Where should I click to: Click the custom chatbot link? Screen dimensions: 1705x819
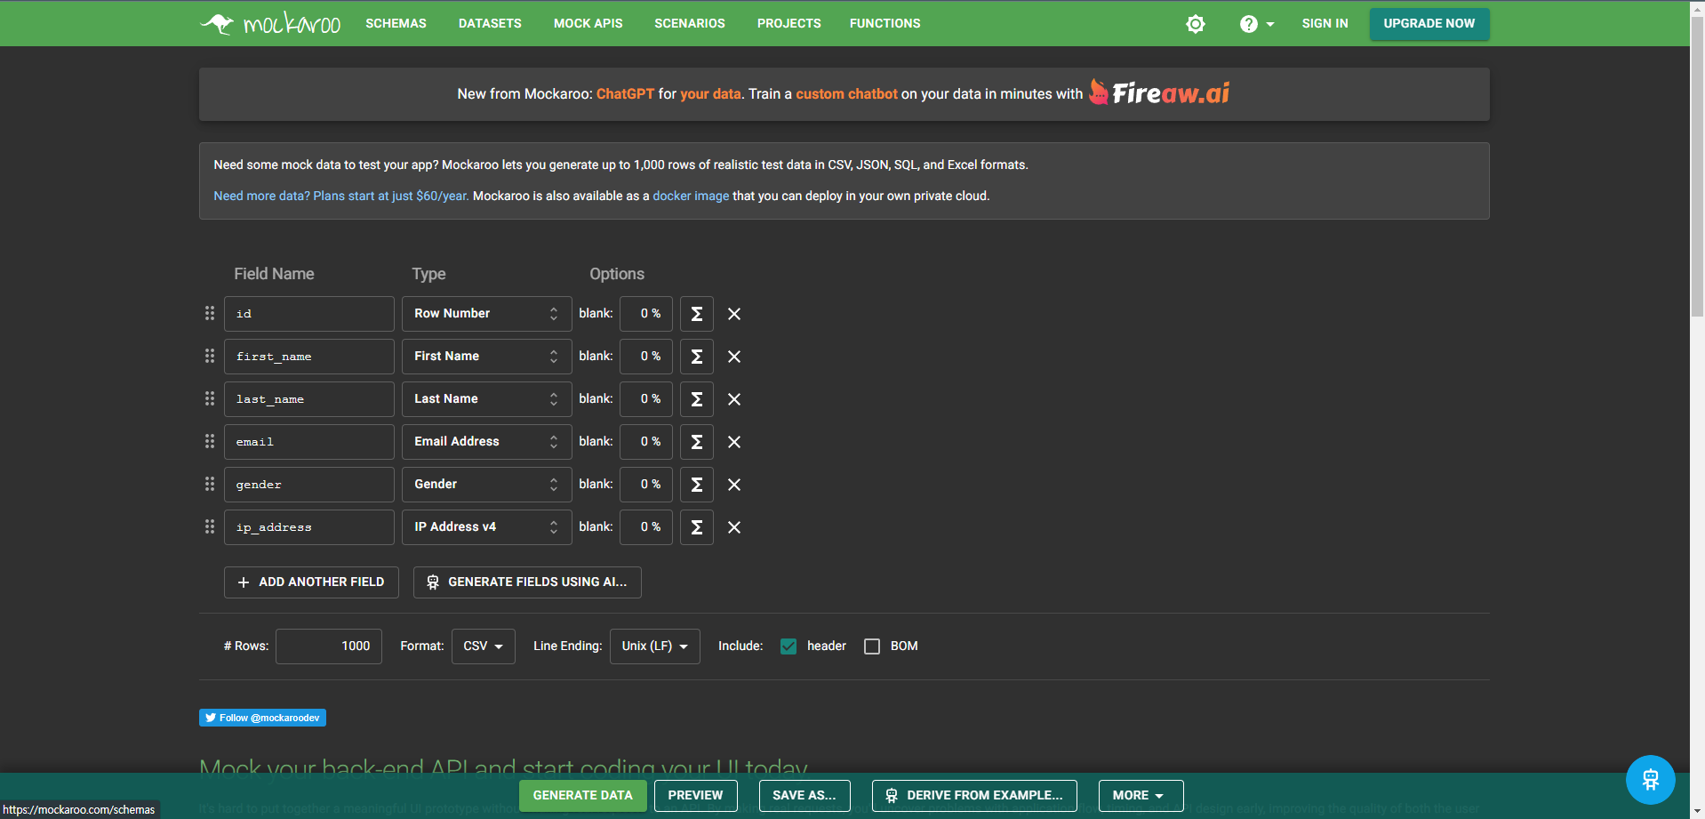(846, 93)
